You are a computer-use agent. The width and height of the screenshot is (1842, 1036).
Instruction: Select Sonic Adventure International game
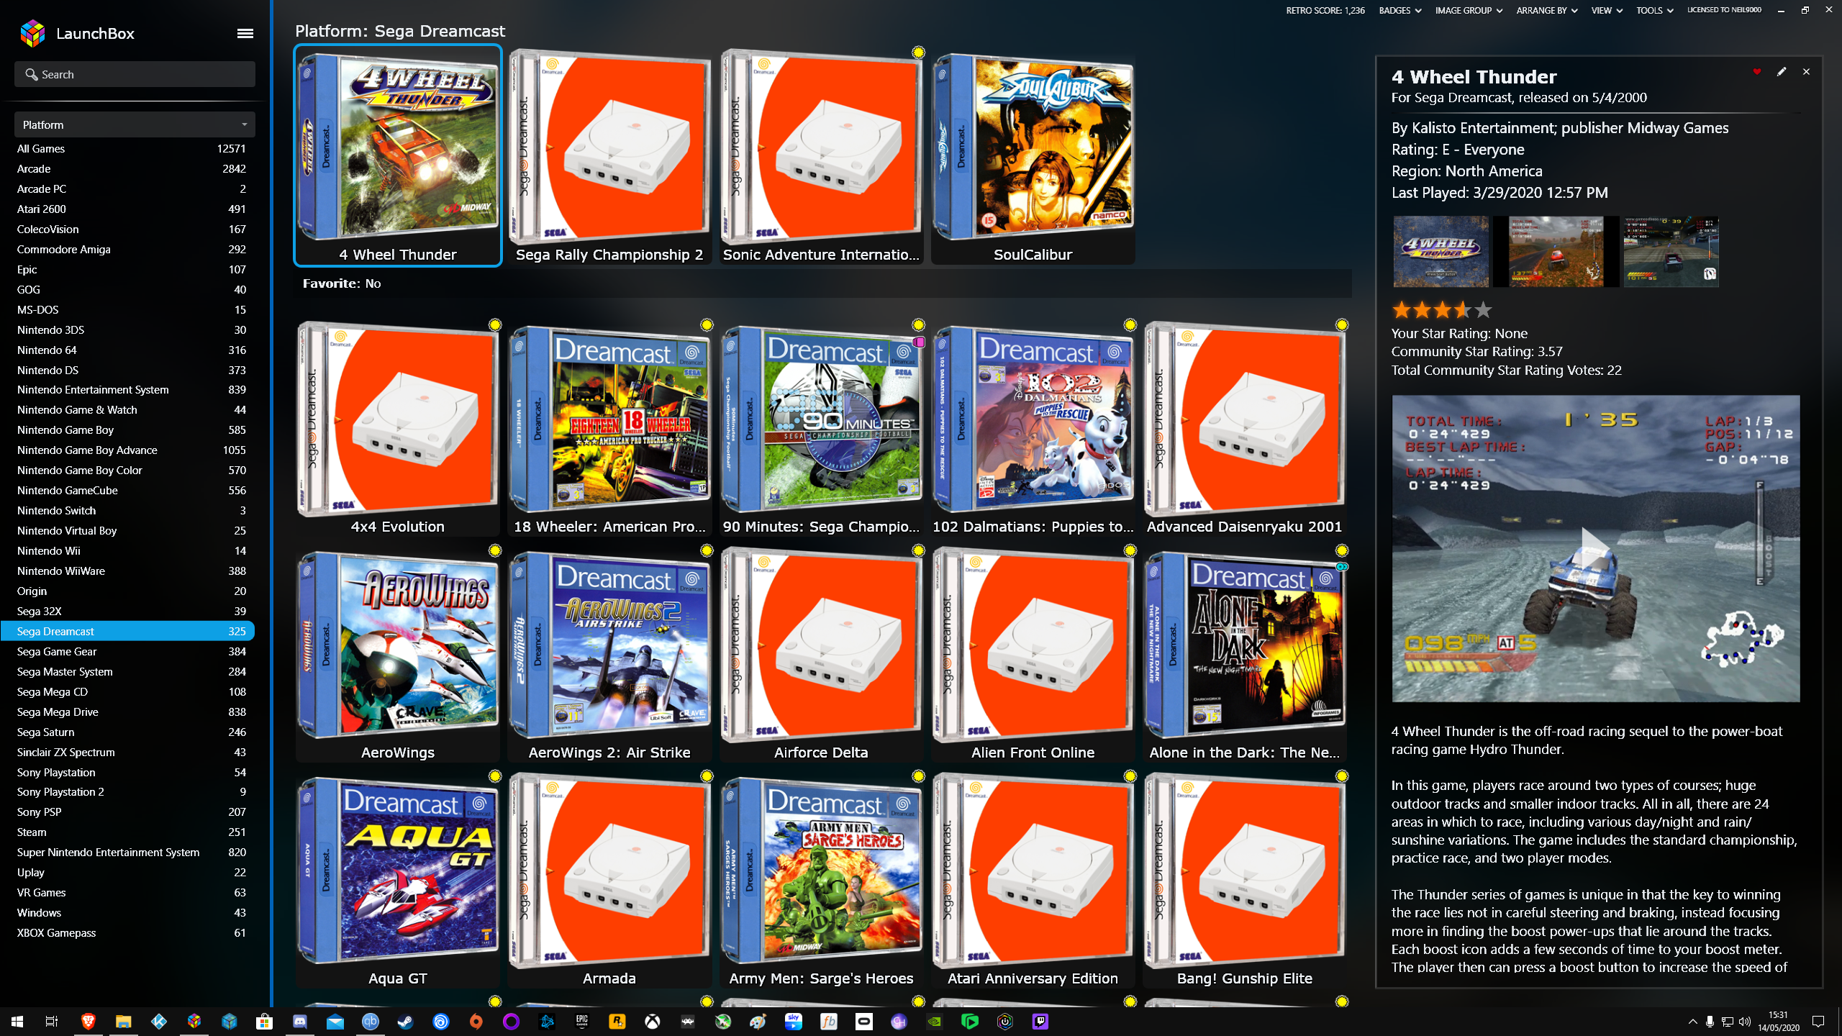click(821, 155)
